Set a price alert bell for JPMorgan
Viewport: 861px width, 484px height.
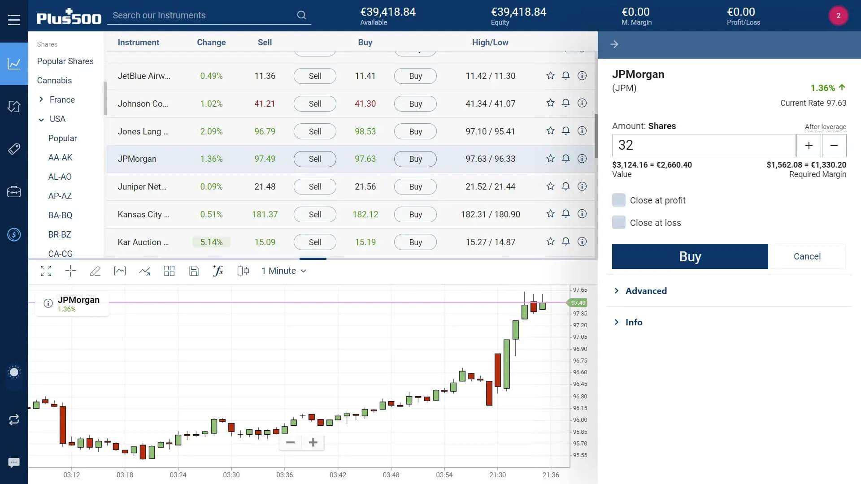point(565,159)
